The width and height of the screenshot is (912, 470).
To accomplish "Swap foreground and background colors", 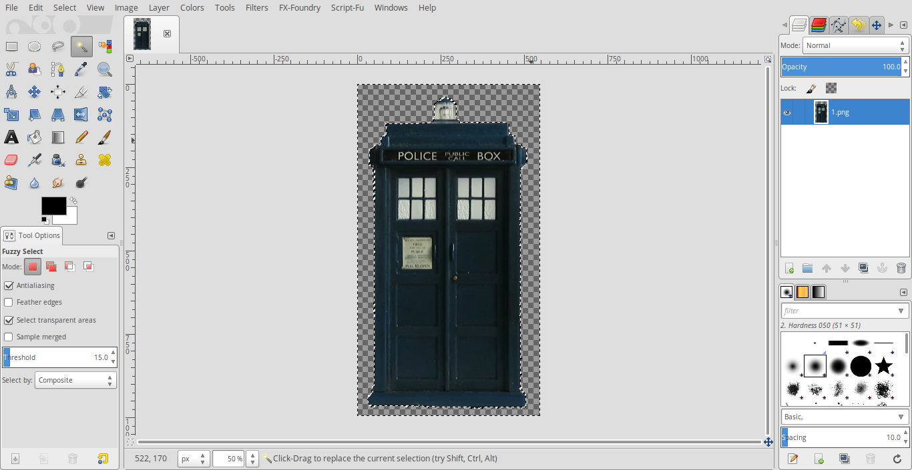I will (x=73, y=201).
